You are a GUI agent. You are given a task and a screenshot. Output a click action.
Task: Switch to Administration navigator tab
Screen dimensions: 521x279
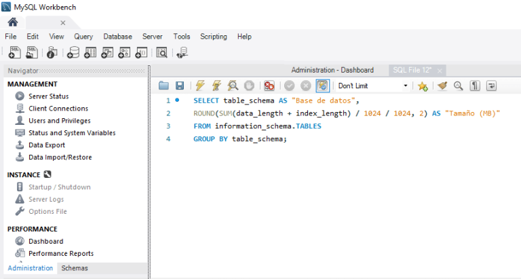point(31,268)
